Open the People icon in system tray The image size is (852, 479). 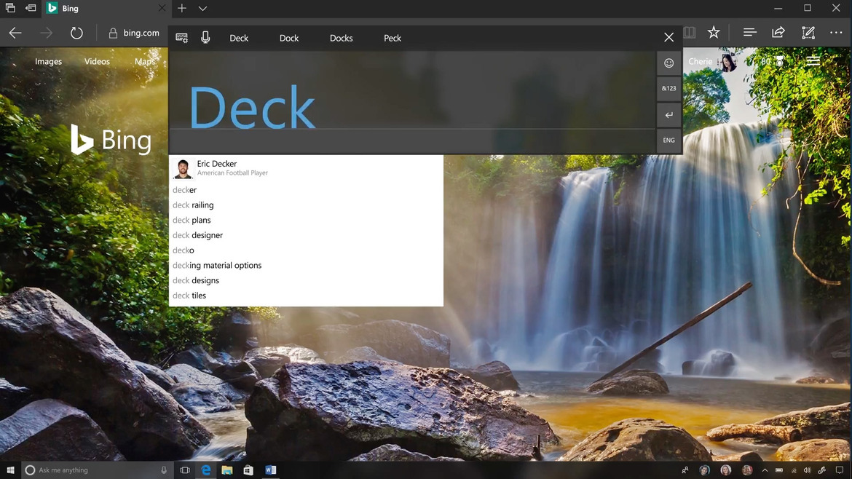point(685,470)
